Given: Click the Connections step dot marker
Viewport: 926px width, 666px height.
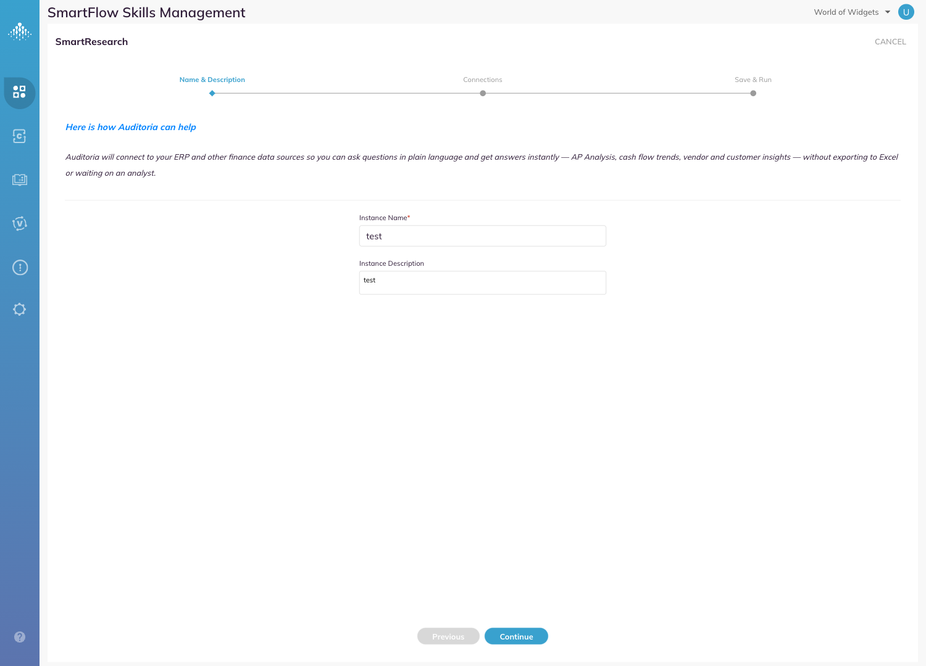Looking at the screenshot, I should [x=483, y=94].
